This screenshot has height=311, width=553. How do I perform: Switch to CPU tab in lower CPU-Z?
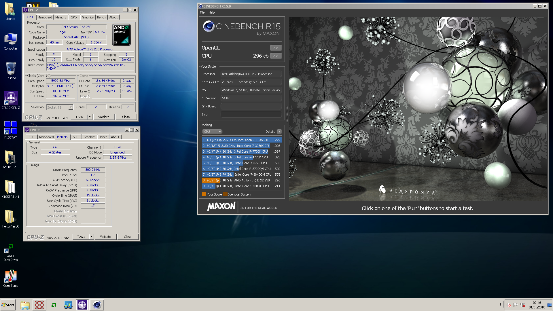32,137
